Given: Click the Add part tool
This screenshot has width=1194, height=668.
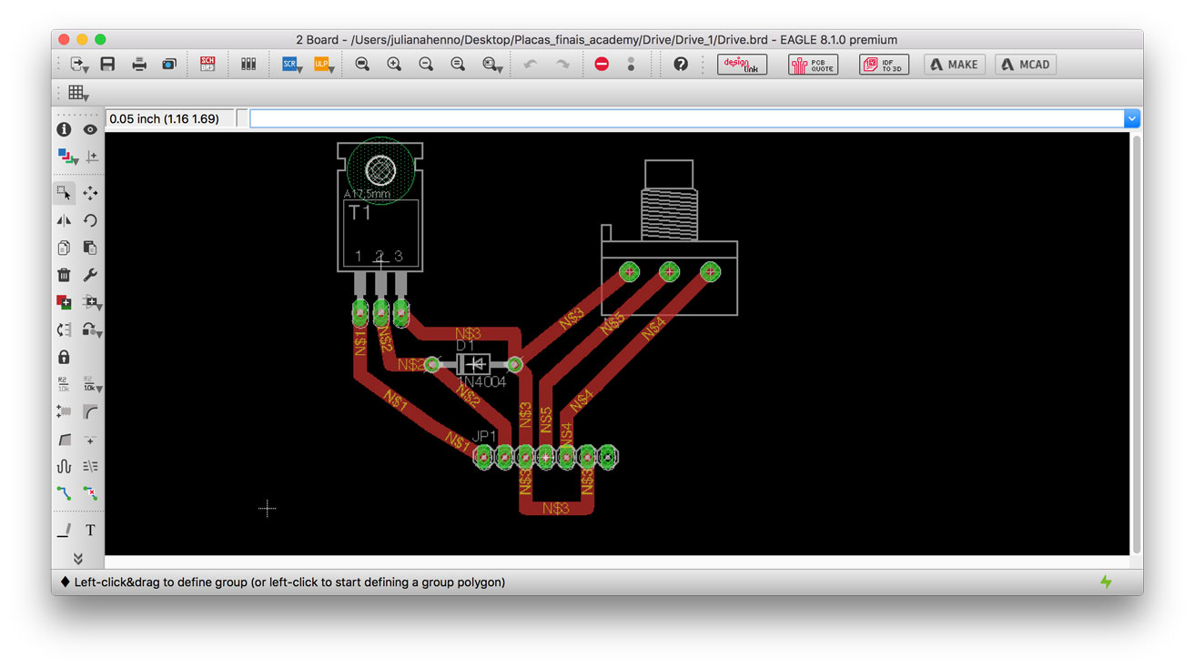Looking at the screenshot, I should click(x=64, y=302).
